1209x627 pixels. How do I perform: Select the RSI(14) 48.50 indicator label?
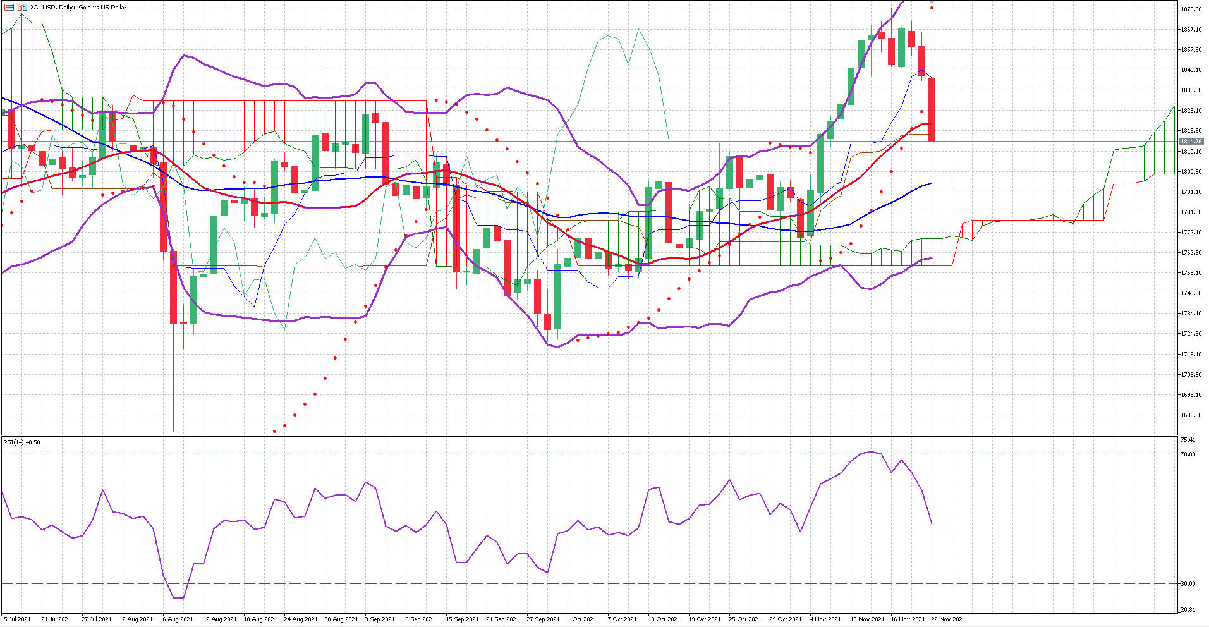(21, 442)
